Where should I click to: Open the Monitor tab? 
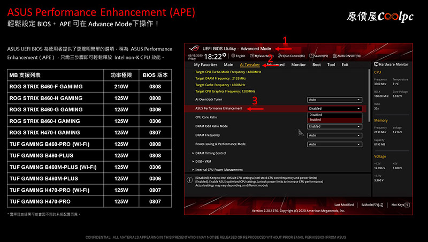pos(299,65)
